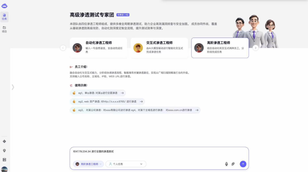Viewport: 308px width, 172px height.
Task: Click the four-arrow move icon in sidebar
Action: pos(4,142)
